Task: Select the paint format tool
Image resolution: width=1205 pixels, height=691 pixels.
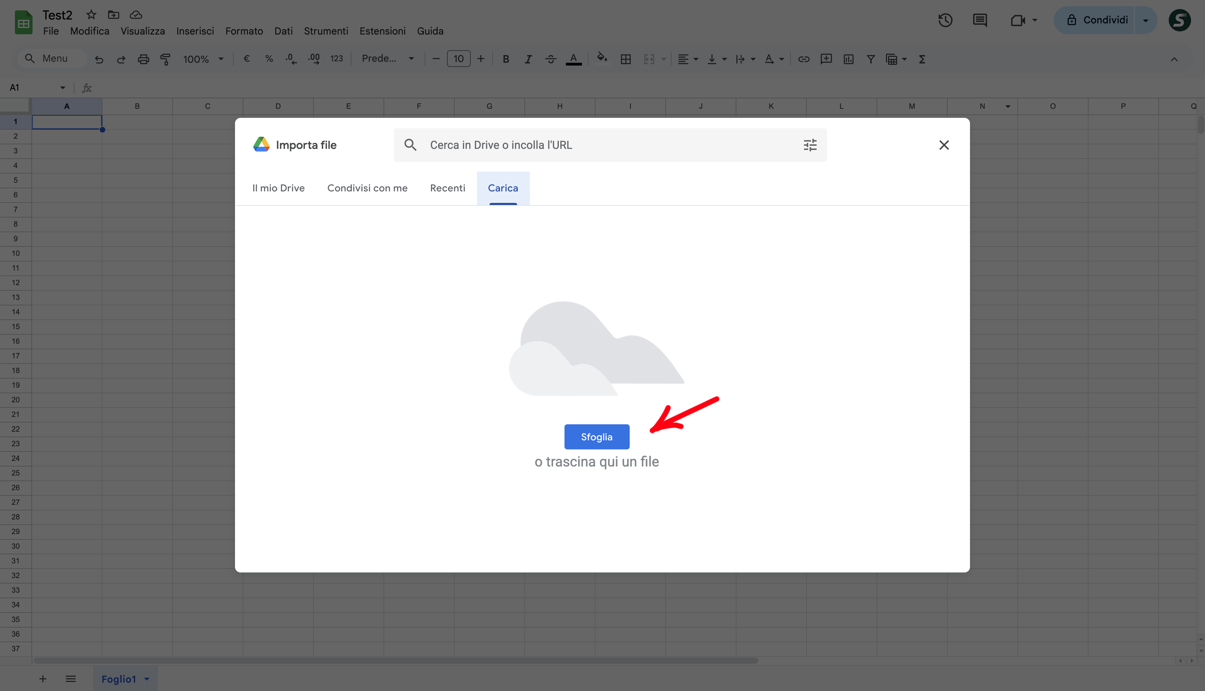Action: [x=166, y=59]
